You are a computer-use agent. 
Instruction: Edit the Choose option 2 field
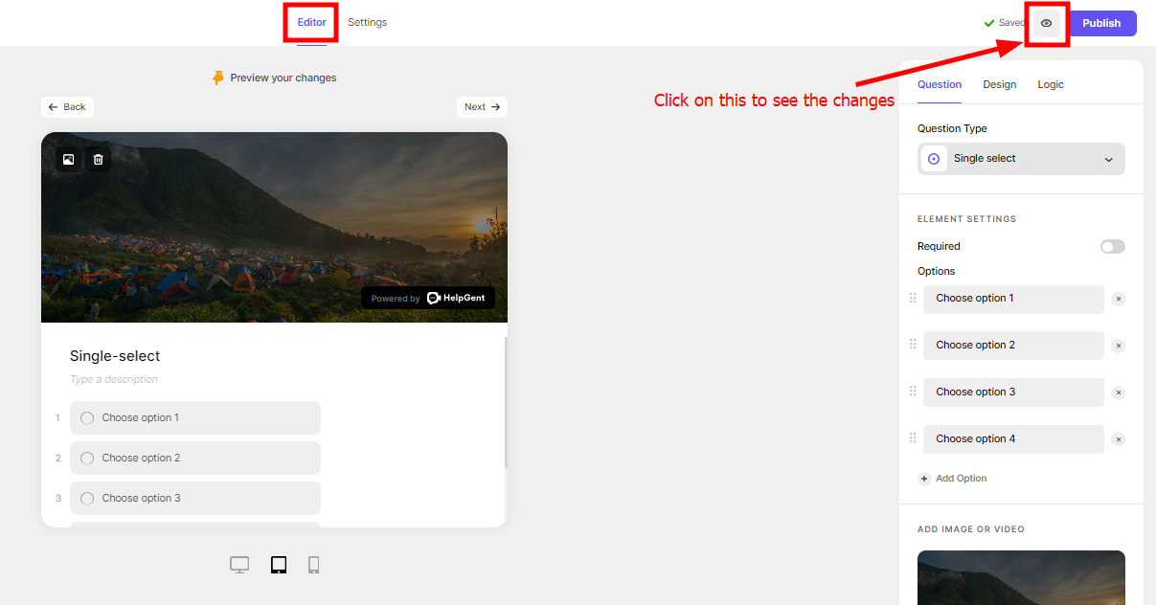point(1013,346)
